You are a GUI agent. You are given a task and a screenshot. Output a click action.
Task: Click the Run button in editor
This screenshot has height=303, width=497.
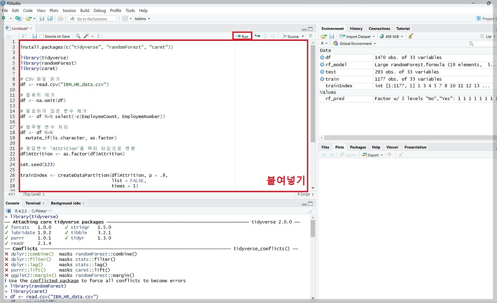click(x=242, y=36)
